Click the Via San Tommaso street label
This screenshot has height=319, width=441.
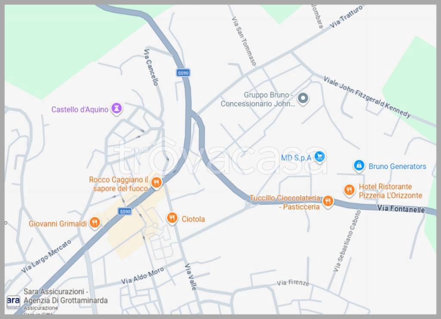[244, 41]
